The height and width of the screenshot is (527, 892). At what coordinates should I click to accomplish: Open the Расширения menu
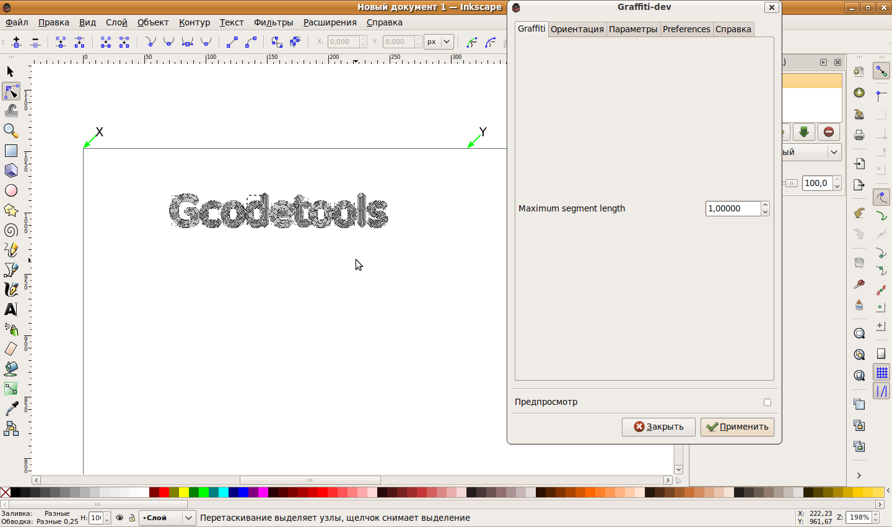point(330,22)
